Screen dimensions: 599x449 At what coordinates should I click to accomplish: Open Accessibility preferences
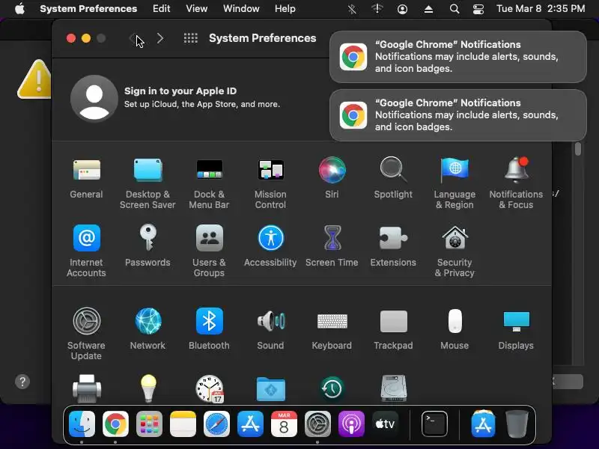(270, 246)
